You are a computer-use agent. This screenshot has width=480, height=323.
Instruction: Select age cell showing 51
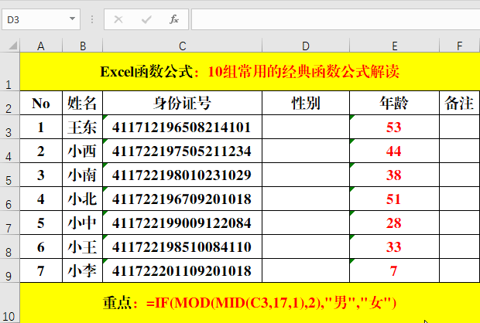tap(395, 199)
